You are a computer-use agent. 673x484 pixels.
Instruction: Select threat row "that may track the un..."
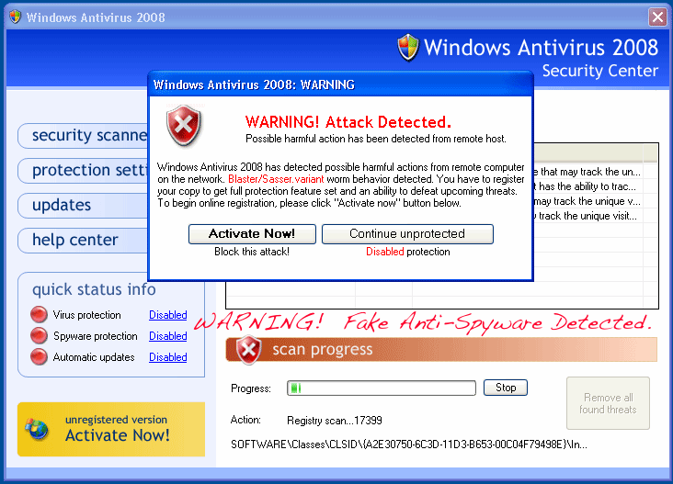[587, 172]
